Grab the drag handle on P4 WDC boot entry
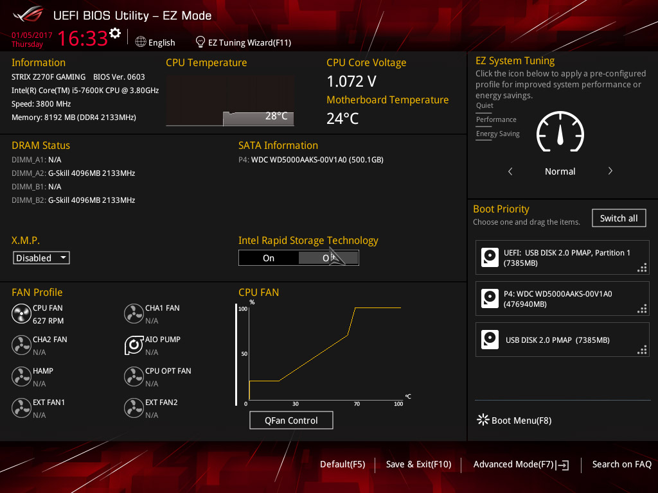This screenshot has height=493, width=658. [x=642, y=309]
